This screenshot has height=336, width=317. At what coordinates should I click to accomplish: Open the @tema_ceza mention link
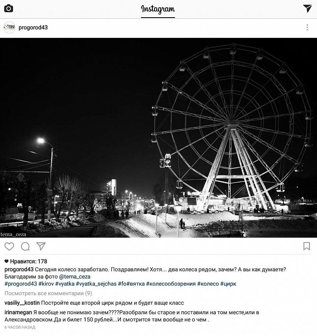tap(75, 277)
